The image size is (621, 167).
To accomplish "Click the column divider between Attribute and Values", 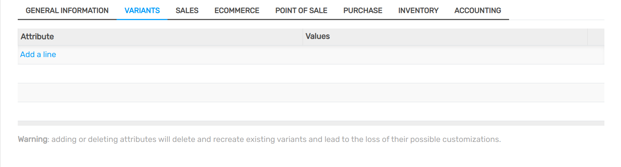I will (x=303, y=37).
